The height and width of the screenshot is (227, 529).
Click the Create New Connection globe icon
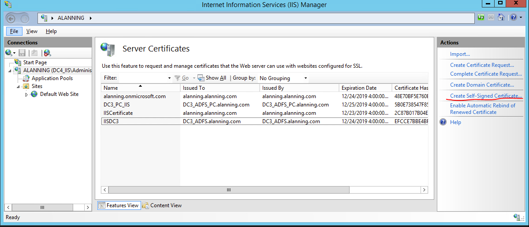(9, 52)
